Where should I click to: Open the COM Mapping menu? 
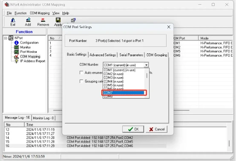click(x=40, y=13)
